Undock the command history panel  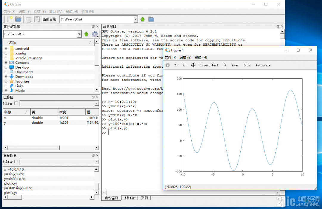93,155
